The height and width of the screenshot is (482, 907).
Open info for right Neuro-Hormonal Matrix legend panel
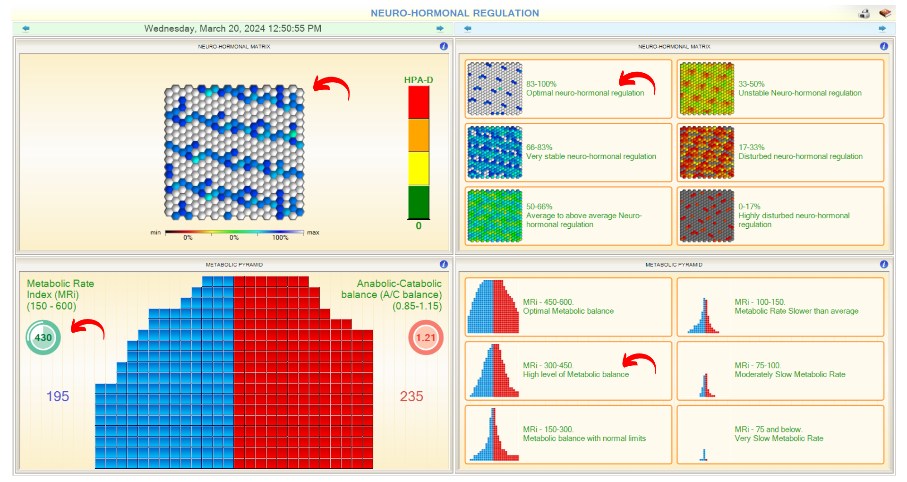[x=884, y=46]
